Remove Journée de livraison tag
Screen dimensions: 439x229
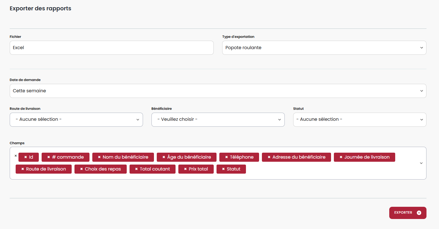point(341,157)
